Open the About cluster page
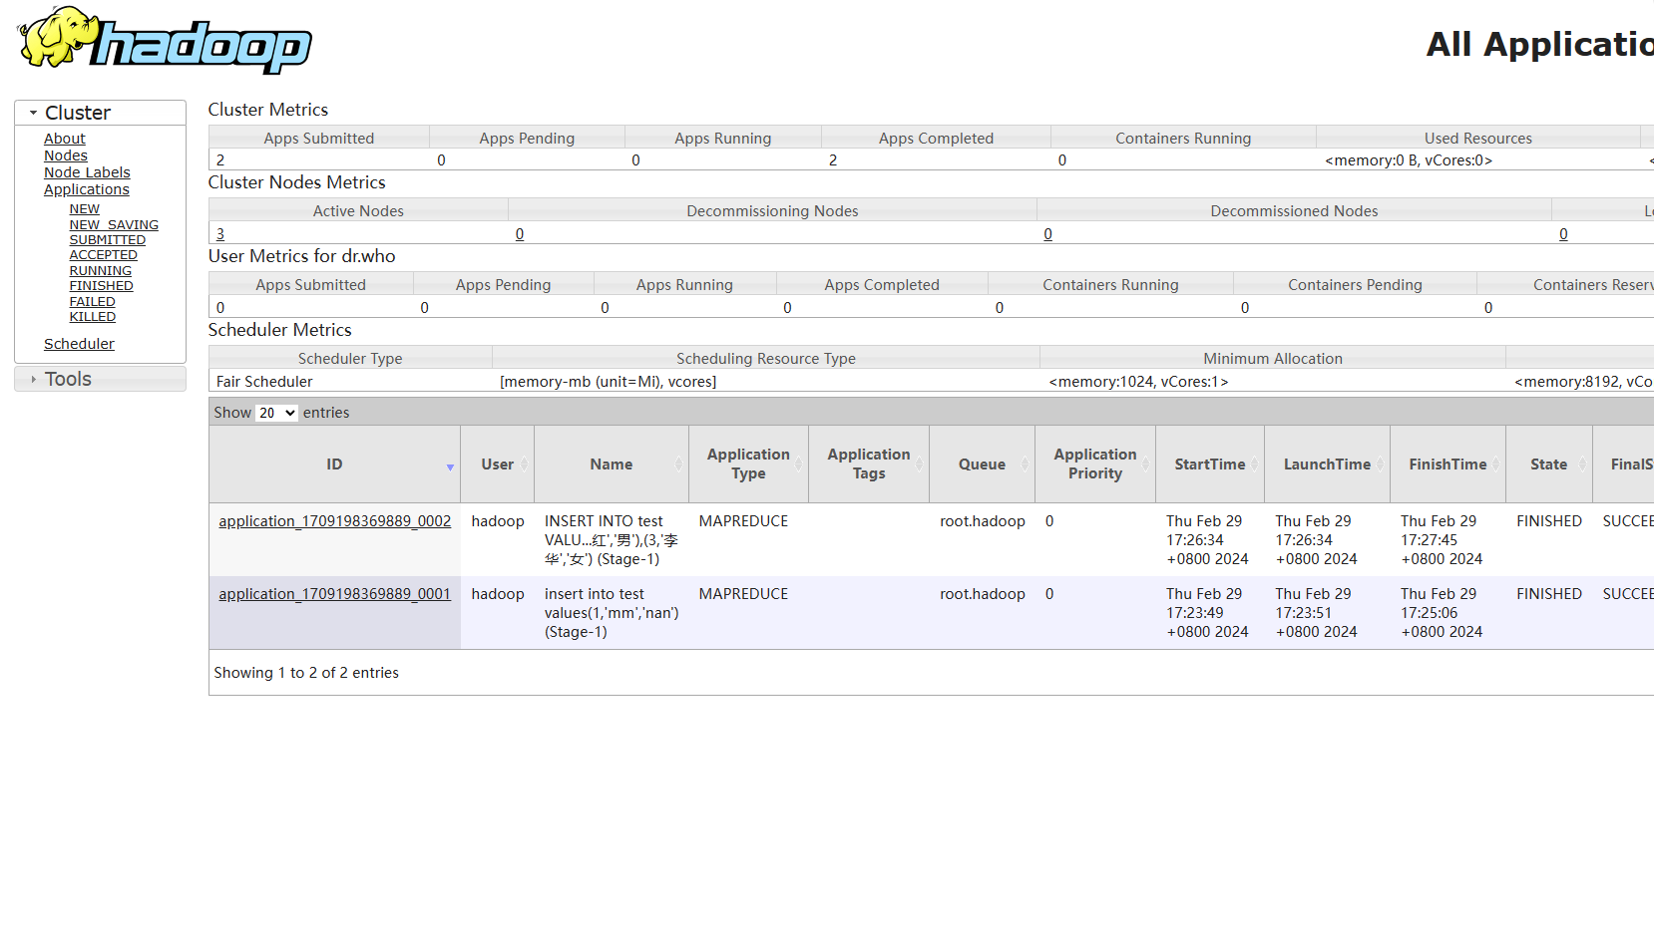 point(65,139)
